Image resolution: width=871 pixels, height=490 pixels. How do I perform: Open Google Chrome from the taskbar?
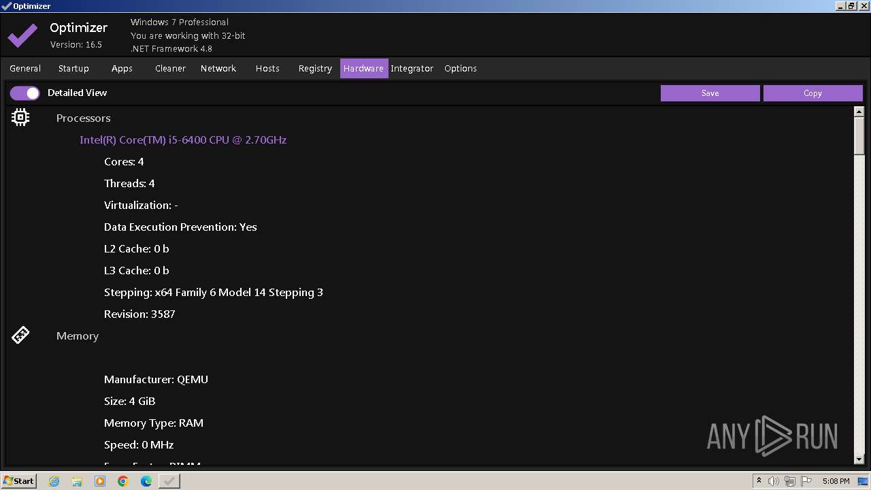pos(123,481)
